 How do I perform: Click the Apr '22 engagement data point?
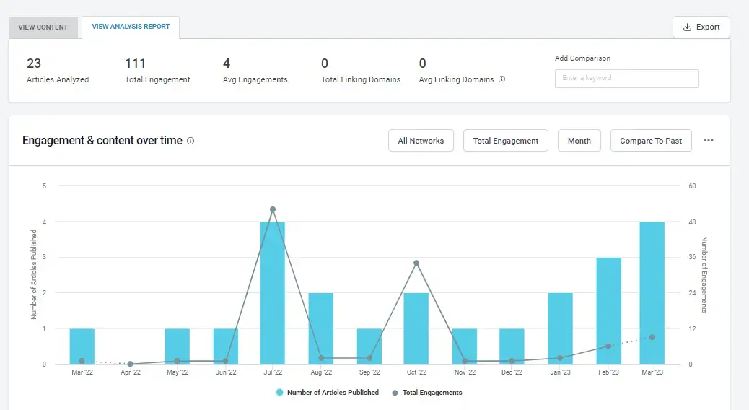tap(130, 364)
